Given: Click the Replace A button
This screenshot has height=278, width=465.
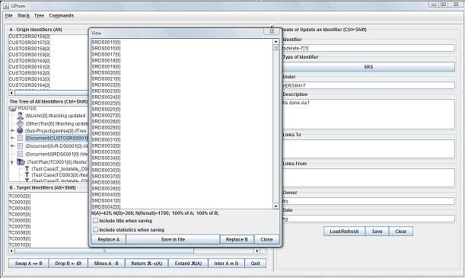Looking at the screenshot, I should (109, 239).
